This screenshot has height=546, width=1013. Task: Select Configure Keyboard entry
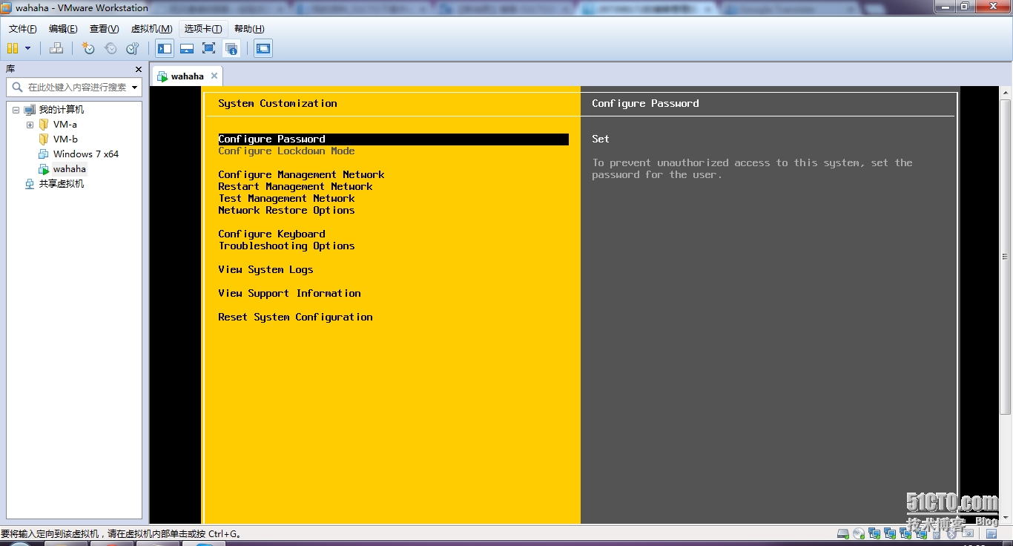point(271,234)
